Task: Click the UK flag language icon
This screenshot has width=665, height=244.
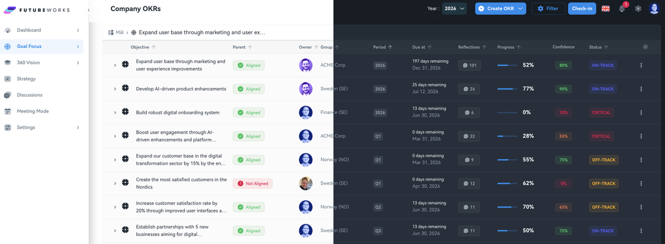Action: coord(606,8)
